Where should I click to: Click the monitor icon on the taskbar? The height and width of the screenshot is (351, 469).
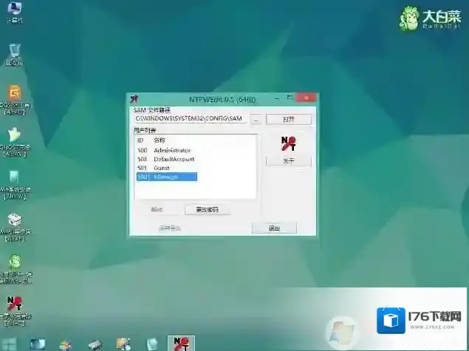click(x=38, y=344)
